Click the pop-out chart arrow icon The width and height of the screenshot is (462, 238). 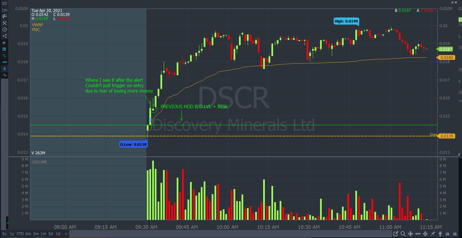(x=395, y=234)
